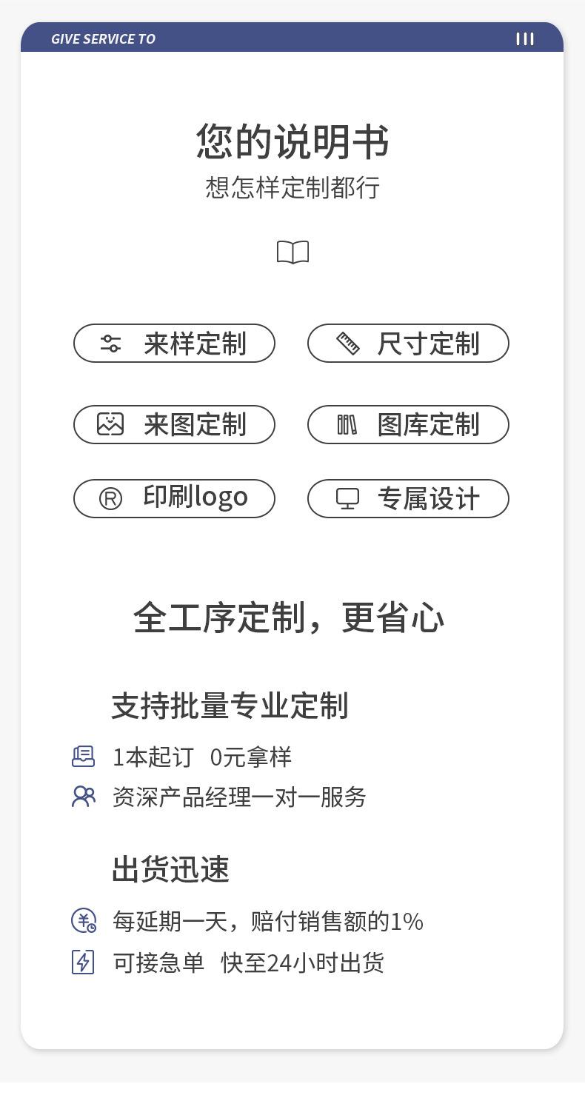Open the 专属设计 option
The image size is (585, 1095).
click(x=408, y=498)
